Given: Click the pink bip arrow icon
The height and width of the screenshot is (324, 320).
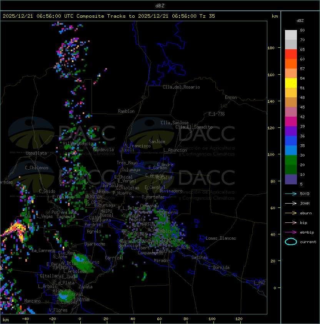Looking at the screenshot, I should point(291,222).
